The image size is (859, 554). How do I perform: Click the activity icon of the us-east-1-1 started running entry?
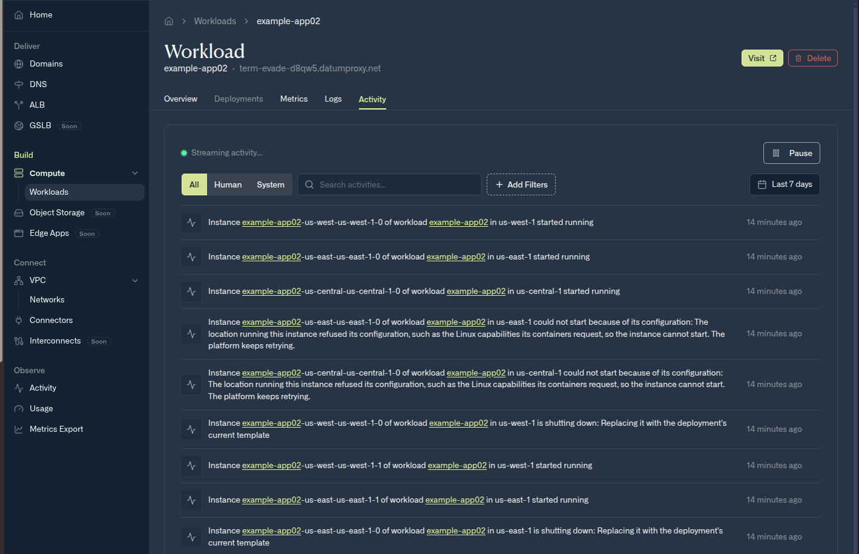click(191, 500)
